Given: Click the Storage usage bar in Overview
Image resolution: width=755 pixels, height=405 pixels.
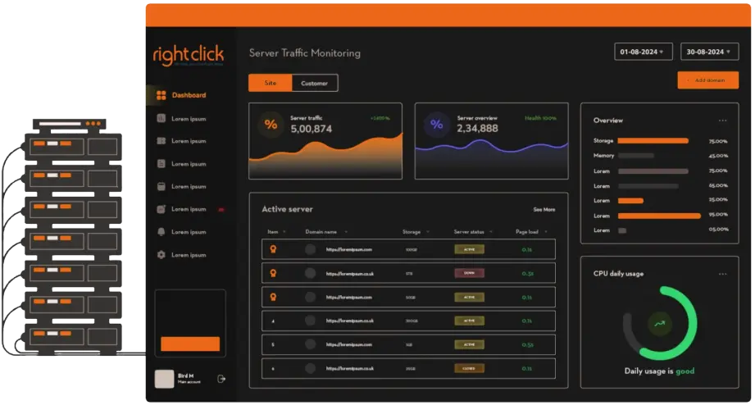Looking at the screenshot, I should click(653, 141).
